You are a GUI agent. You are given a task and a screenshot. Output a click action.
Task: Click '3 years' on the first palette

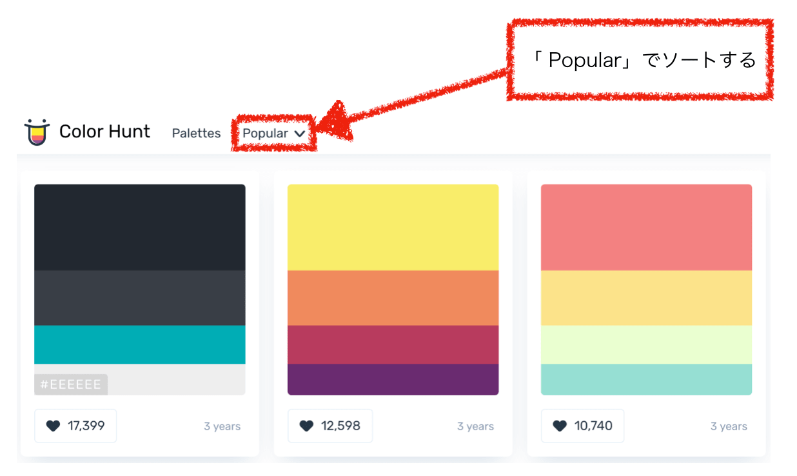click(x=222, y=426)
